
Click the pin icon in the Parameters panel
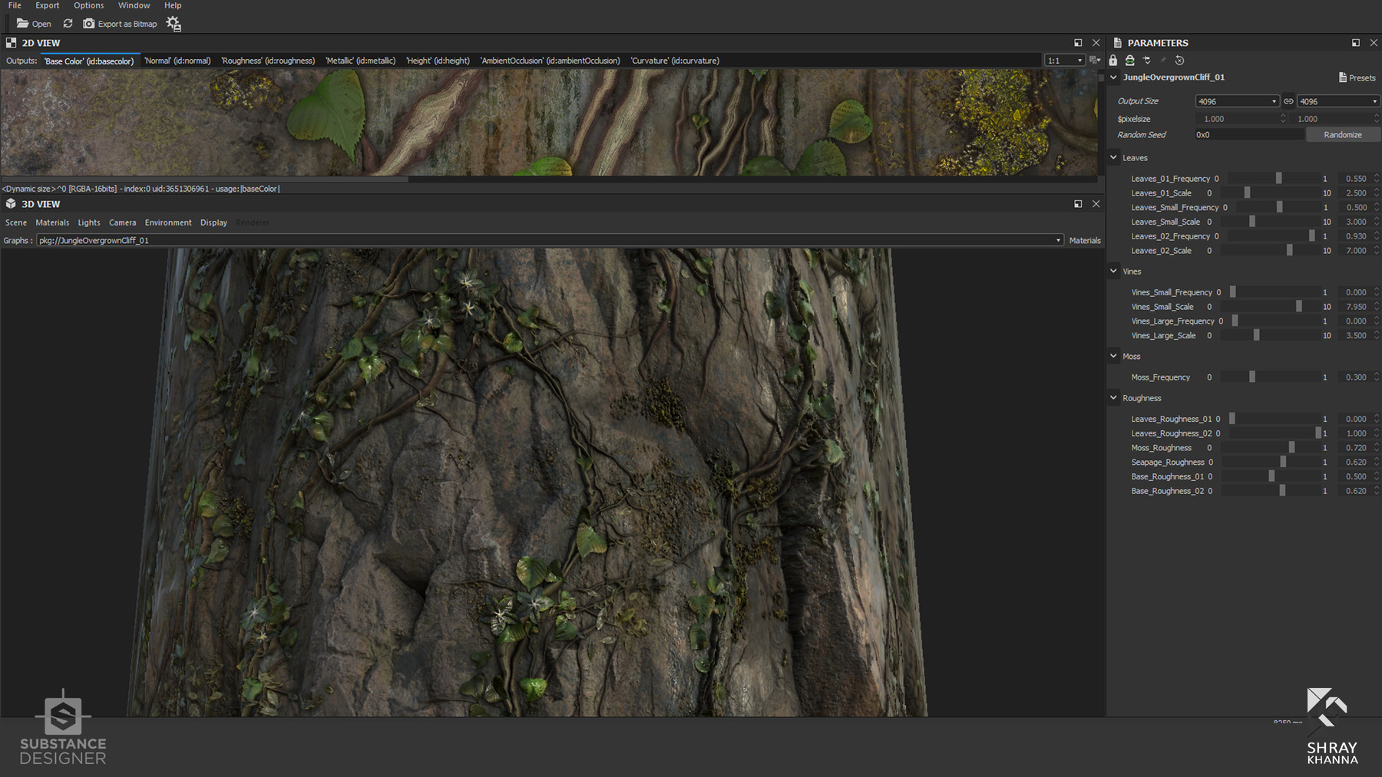[1163, 60]
